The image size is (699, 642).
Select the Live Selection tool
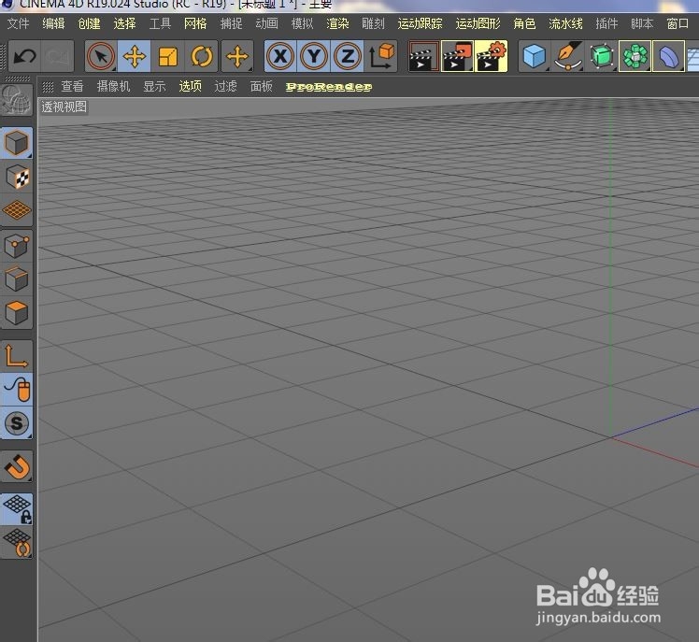101,56
